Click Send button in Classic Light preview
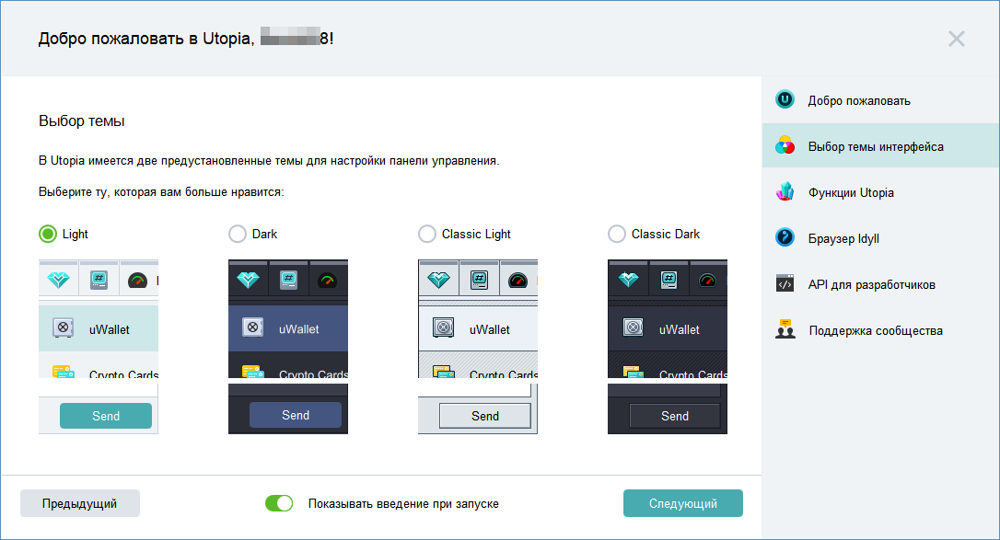The image size is (1000, 540). 485,416
